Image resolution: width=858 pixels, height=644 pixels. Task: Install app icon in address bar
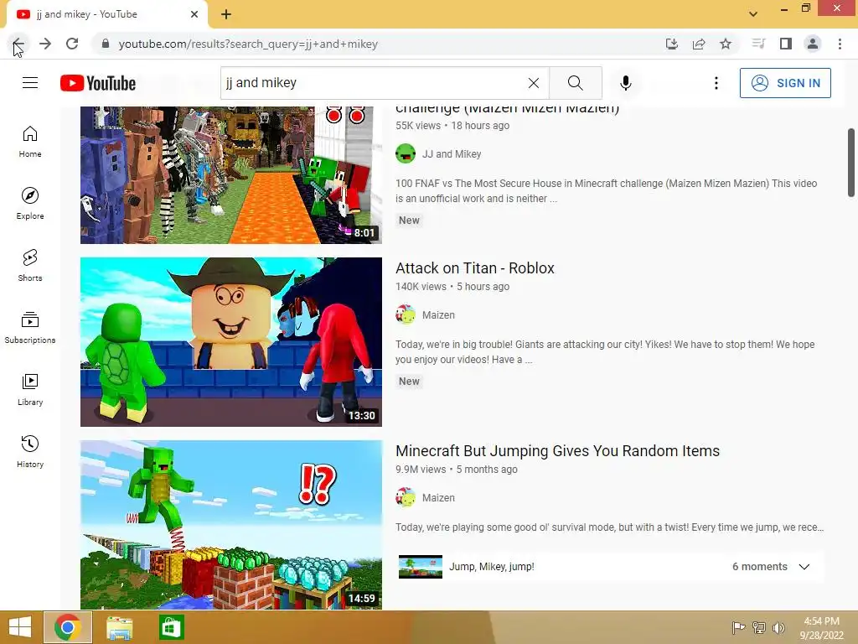coord(672,44)
